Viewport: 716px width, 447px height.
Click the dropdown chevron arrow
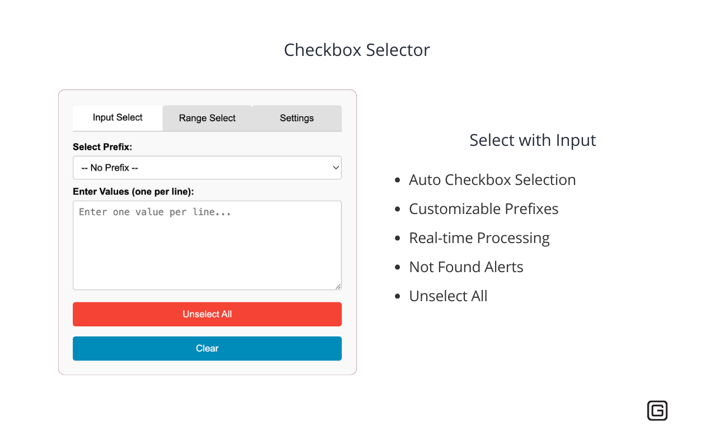pos(336,168)
